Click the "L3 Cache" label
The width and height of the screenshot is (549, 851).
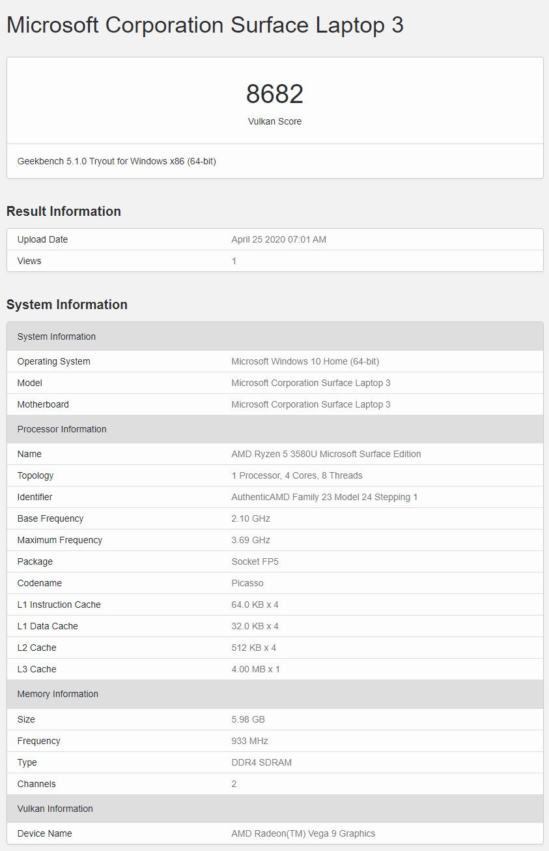point(37,669)
